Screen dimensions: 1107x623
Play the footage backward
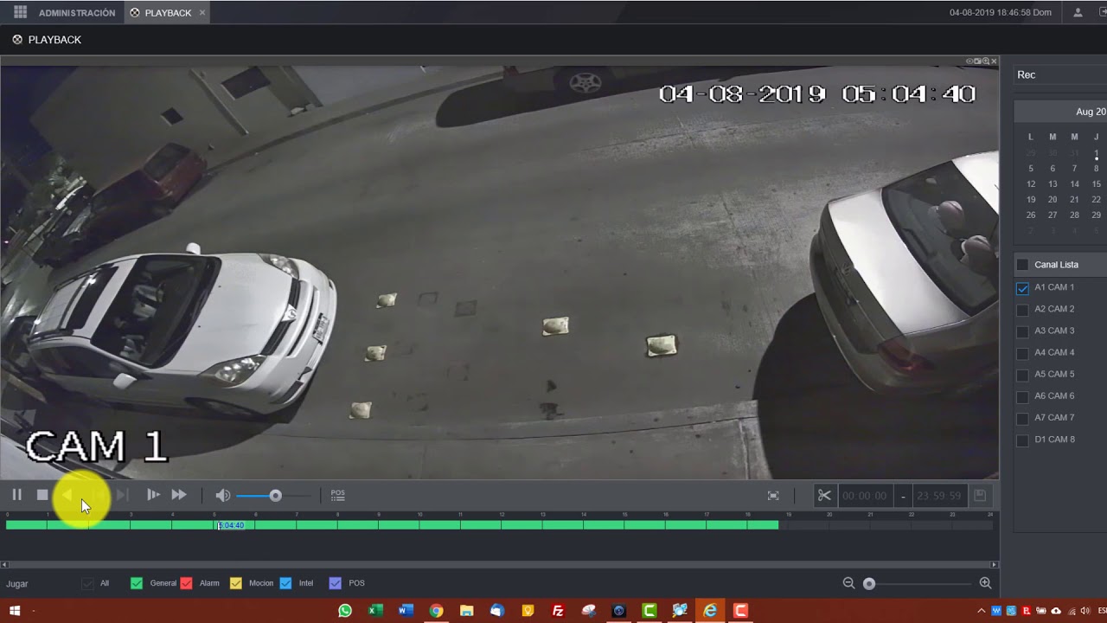click(x=67, y=495)
